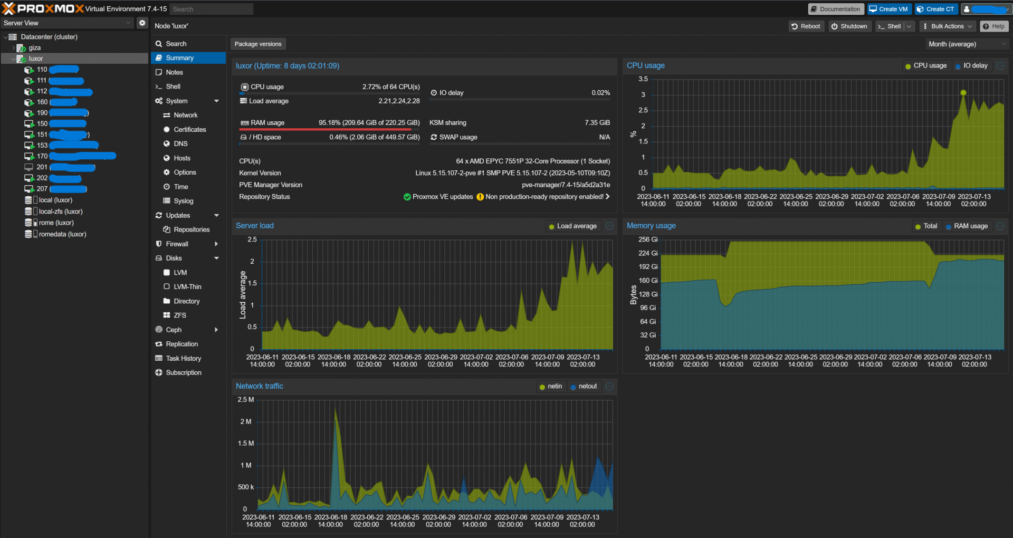
Task: Collapse the luxor node in the tree
Action: point(13,59)
